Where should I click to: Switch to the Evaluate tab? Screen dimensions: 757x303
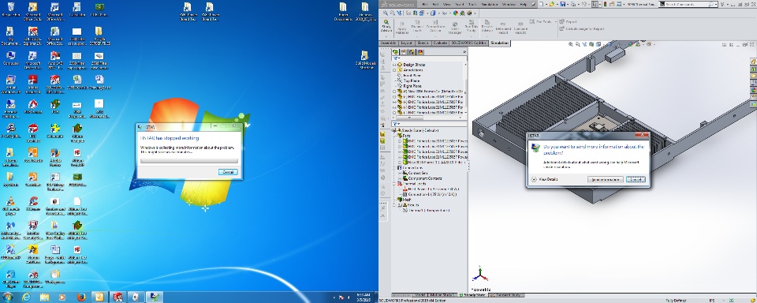(x=440, y=43)
